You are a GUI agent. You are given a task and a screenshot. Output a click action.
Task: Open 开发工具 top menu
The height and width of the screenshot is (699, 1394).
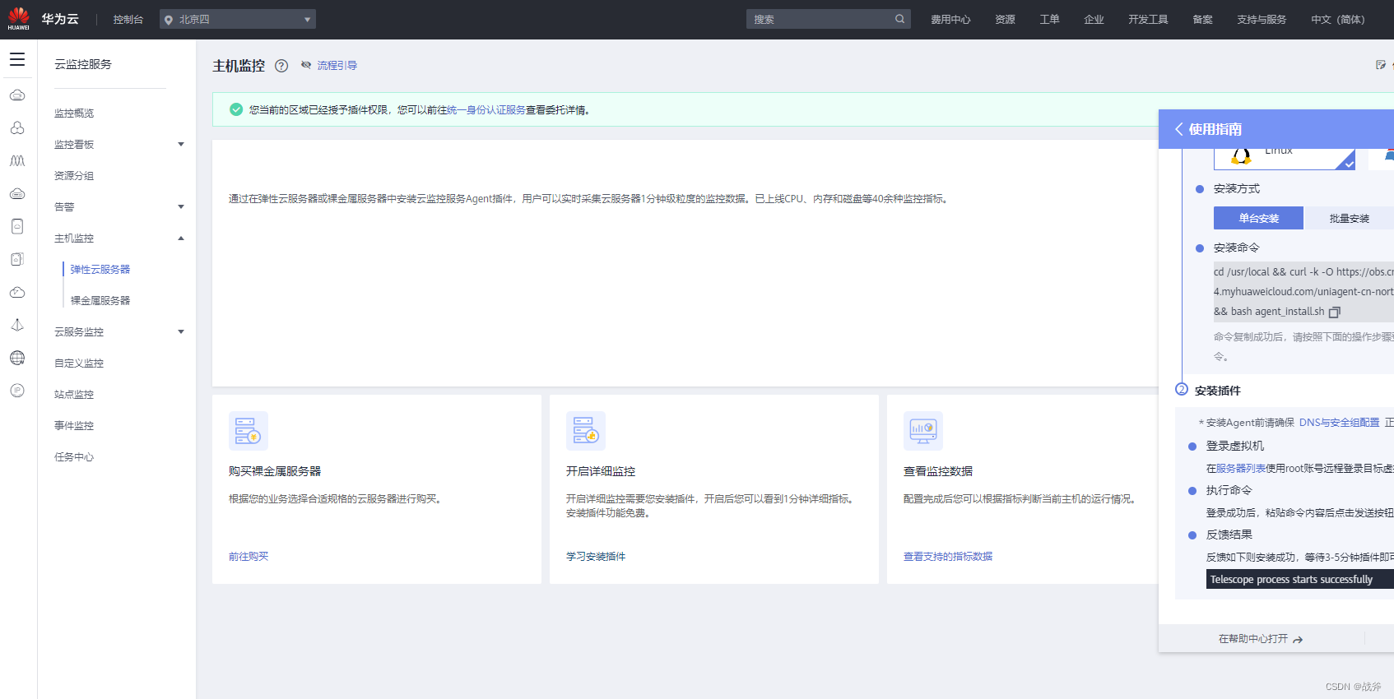click(1148, 20)
